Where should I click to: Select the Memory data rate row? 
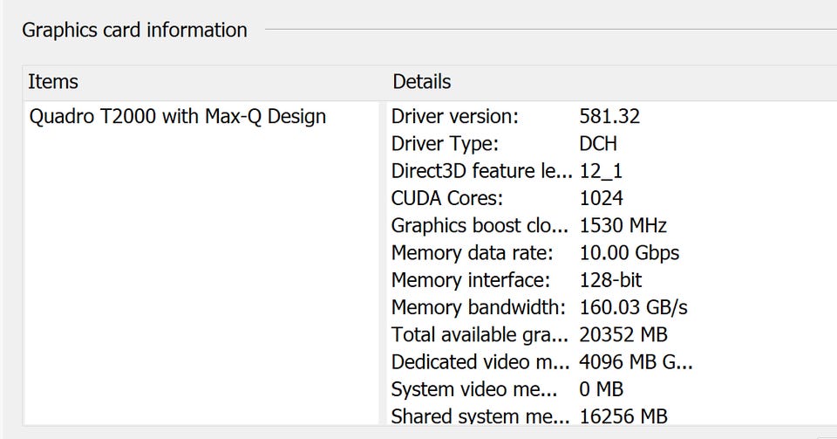tap(472, 253)
